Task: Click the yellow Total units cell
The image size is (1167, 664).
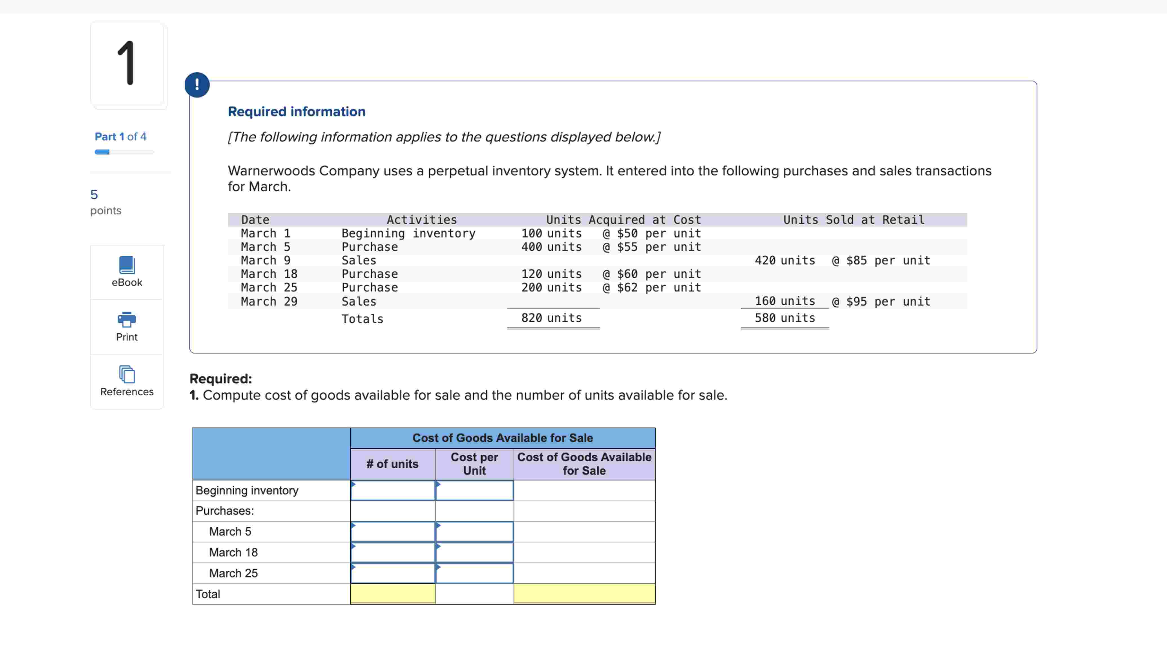Action: (x=393, y=594)
